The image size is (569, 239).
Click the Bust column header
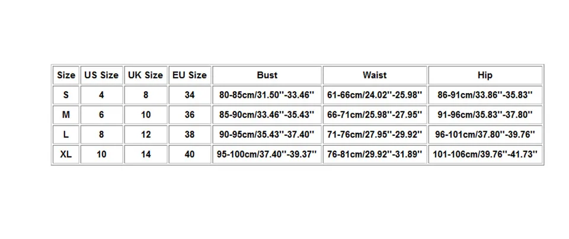tap(267, 75)
